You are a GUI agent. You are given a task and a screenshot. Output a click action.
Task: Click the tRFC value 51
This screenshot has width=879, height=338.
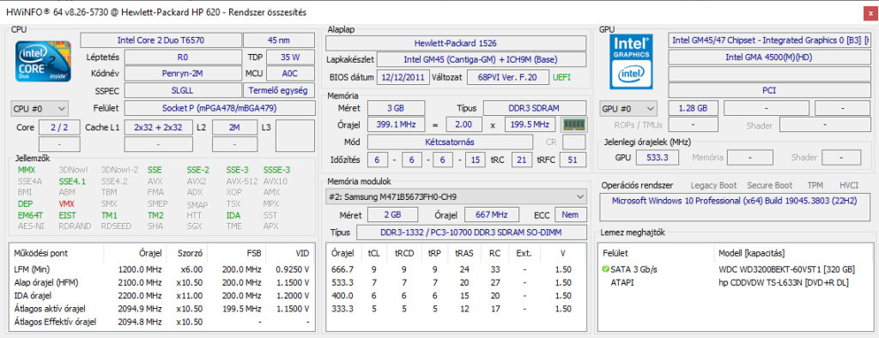click(x=573, y=160)
